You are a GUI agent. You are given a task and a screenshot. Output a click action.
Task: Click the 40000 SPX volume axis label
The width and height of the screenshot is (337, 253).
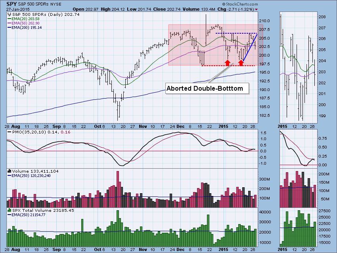point(265,212)
